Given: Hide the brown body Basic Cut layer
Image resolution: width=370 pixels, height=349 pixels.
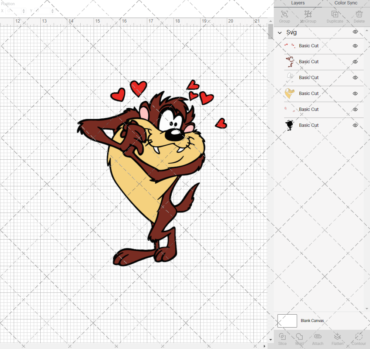Looking at the screenshot, I should pos(355,62).
